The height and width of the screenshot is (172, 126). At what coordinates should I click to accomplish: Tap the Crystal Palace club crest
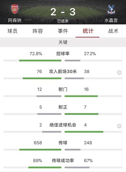(111, 9)
